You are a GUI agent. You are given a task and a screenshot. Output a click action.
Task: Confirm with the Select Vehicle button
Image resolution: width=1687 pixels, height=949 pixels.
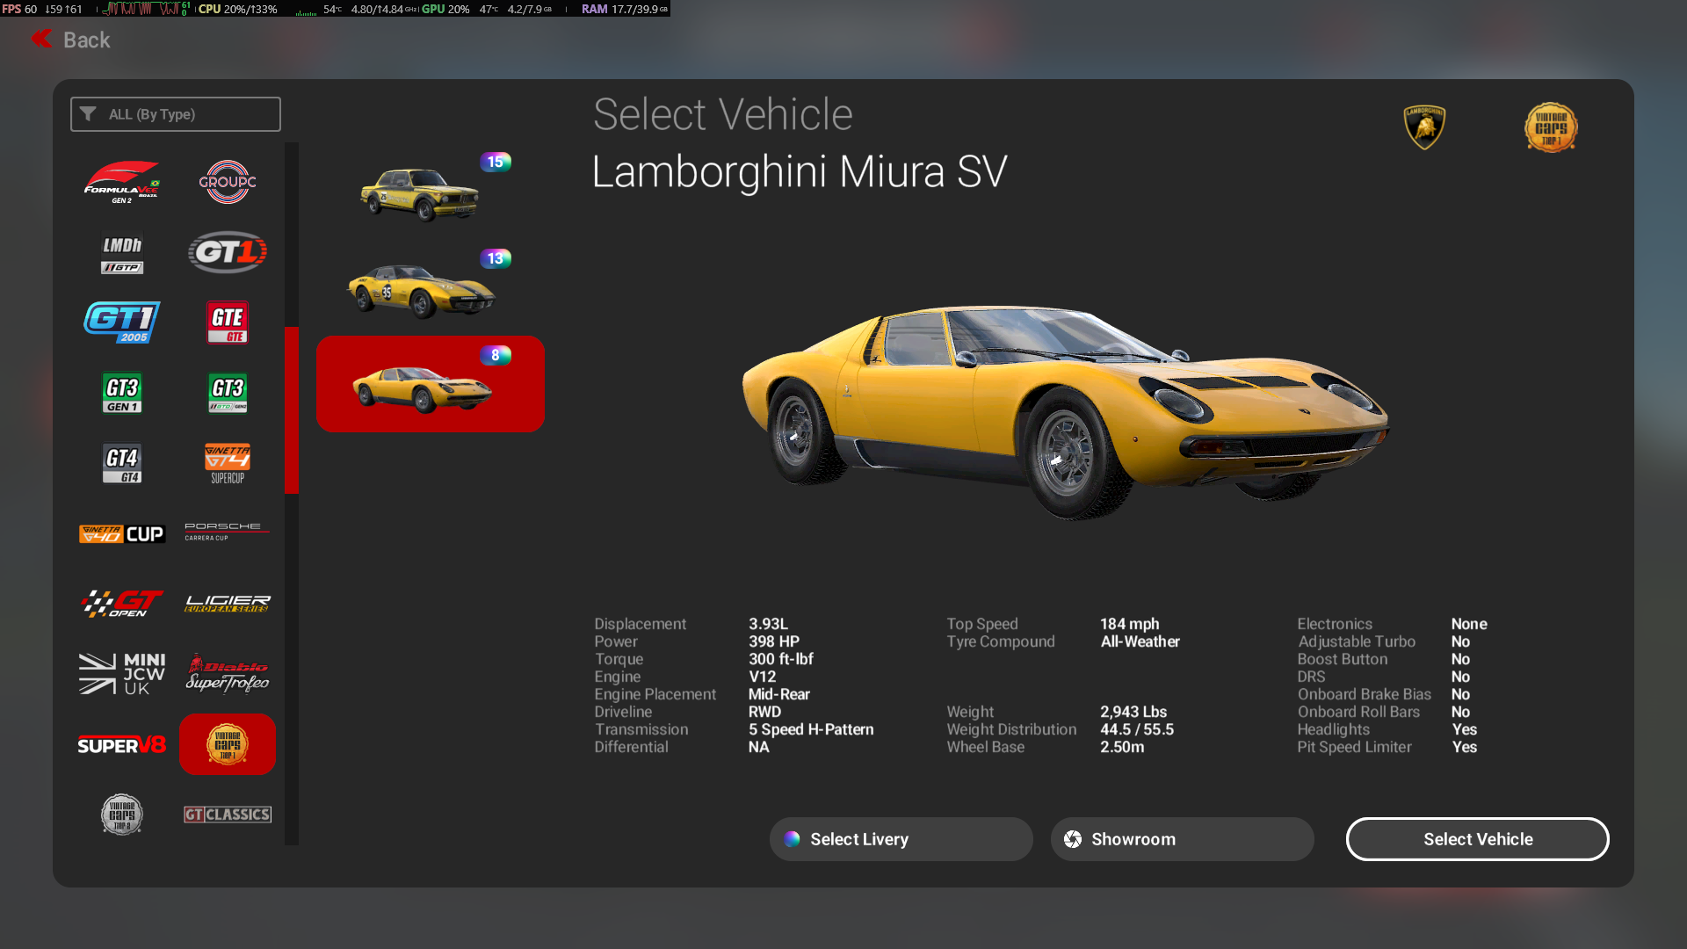tap(1477, 839)
